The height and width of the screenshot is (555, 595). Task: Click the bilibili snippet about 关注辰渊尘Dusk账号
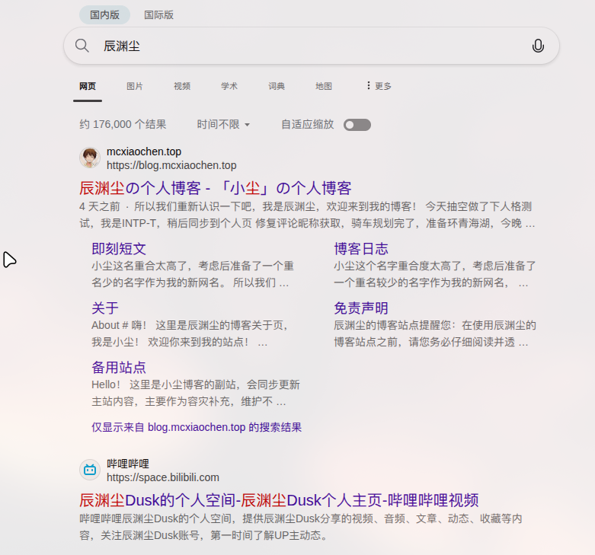coord(300,527)
